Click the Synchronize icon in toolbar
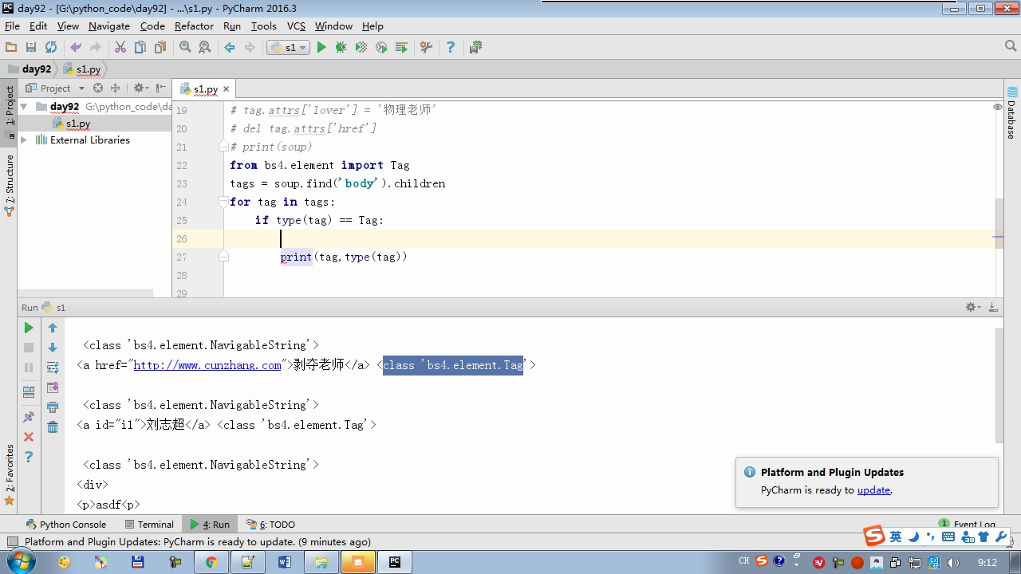The image size is (1021, 574). coord(51,48)
